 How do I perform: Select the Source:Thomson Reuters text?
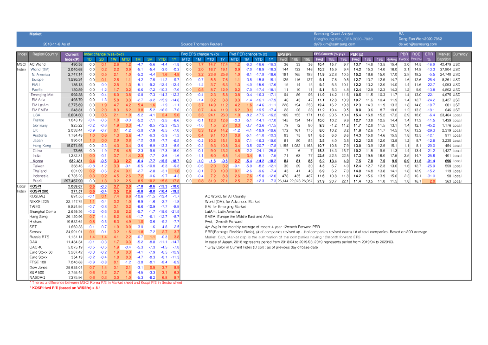[x=199, y=44]
